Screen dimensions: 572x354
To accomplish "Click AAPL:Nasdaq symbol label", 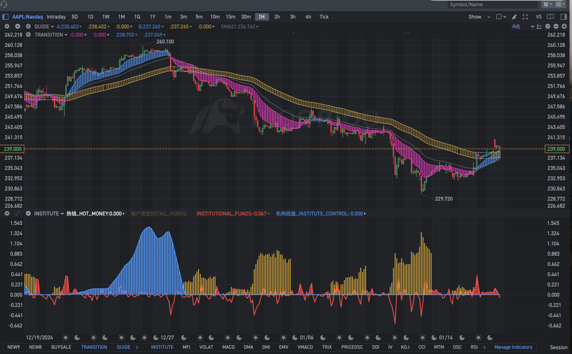I will coord(27,17).
